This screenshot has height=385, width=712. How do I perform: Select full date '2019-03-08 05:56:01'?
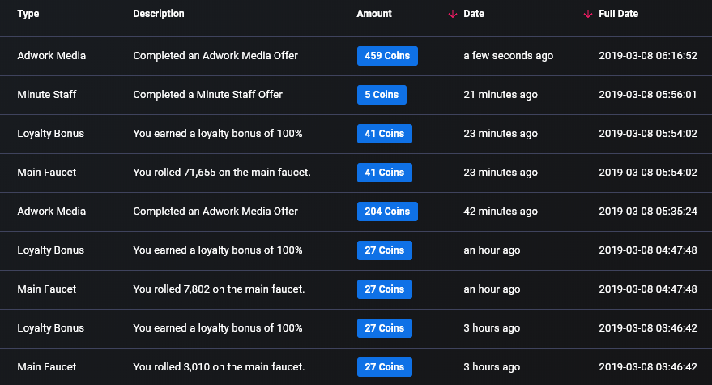coord(647,95)
